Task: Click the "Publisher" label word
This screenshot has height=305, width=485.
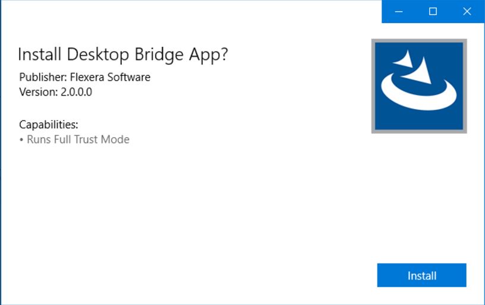Action: pos(40,77)
